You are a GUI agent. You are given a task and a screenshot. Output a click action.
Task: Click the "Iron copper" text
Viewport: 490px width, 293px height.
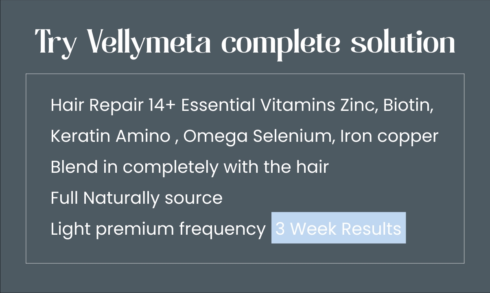389,137
